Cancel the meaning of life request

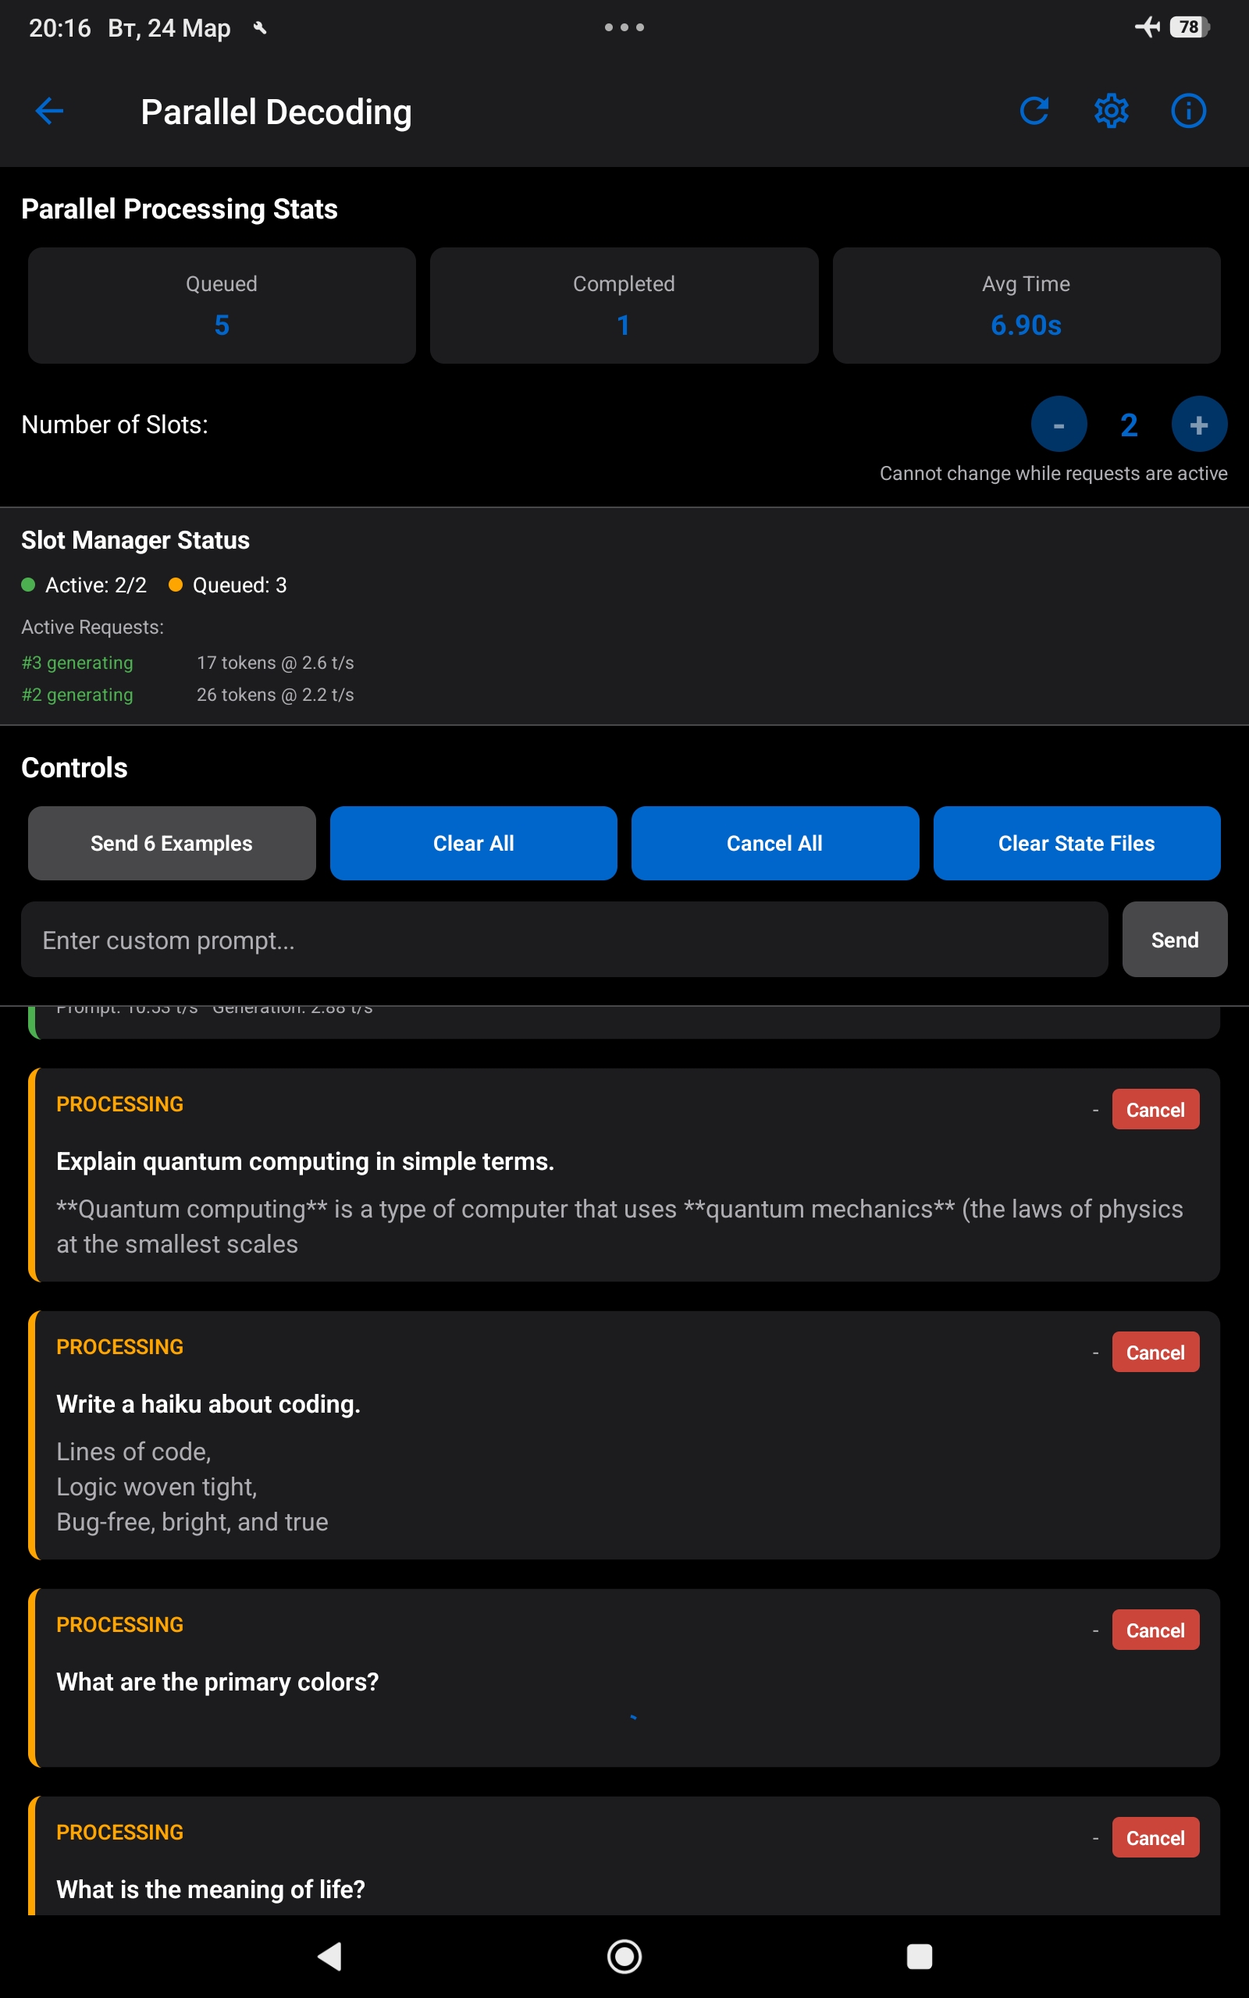click(1155, 1838)
